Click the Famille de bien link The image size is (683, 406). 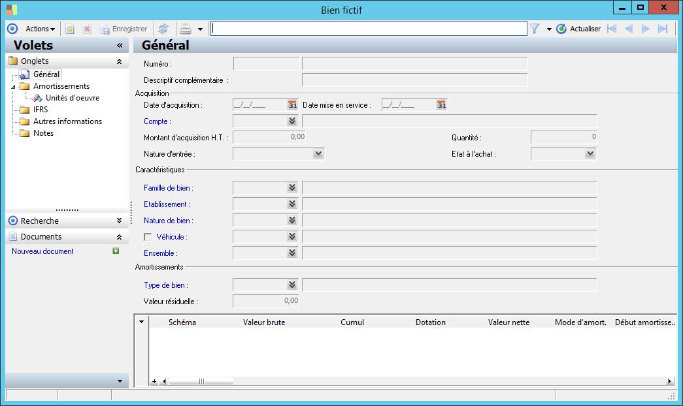[x=168, y=188]
